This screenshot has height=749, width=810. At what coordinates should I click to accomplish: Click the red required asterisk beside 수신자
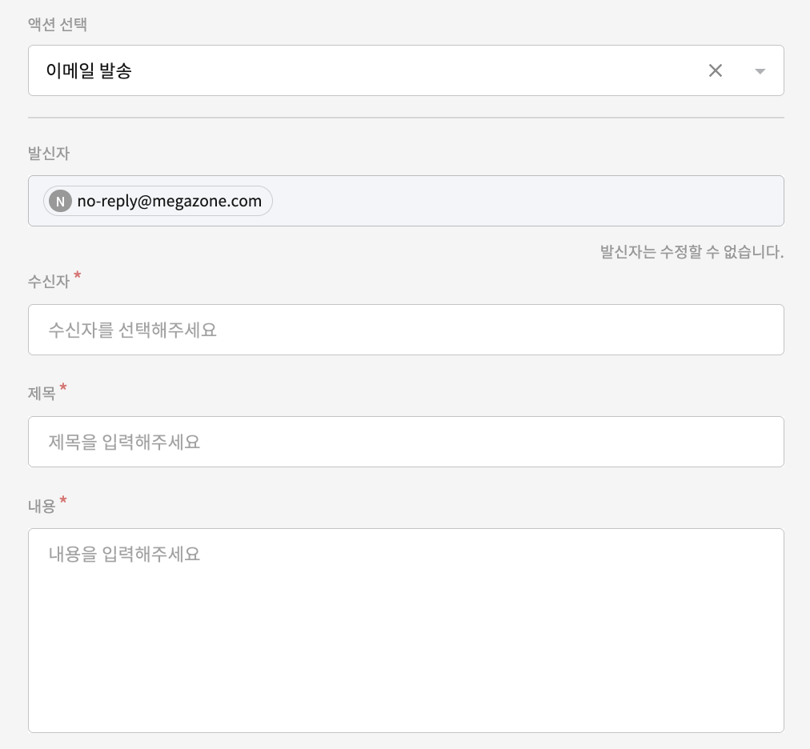(78, 277)
